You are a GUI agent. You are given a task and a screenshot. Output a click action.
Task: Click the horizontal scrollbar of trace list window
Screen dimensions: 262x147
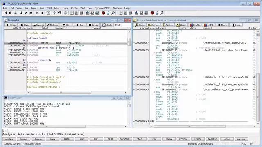pos(203,127)
